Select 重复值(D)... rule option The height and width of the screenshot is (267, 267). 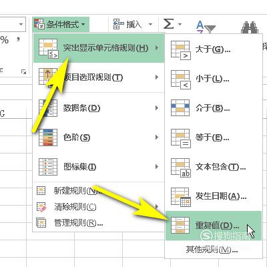(x=213, y=226)
